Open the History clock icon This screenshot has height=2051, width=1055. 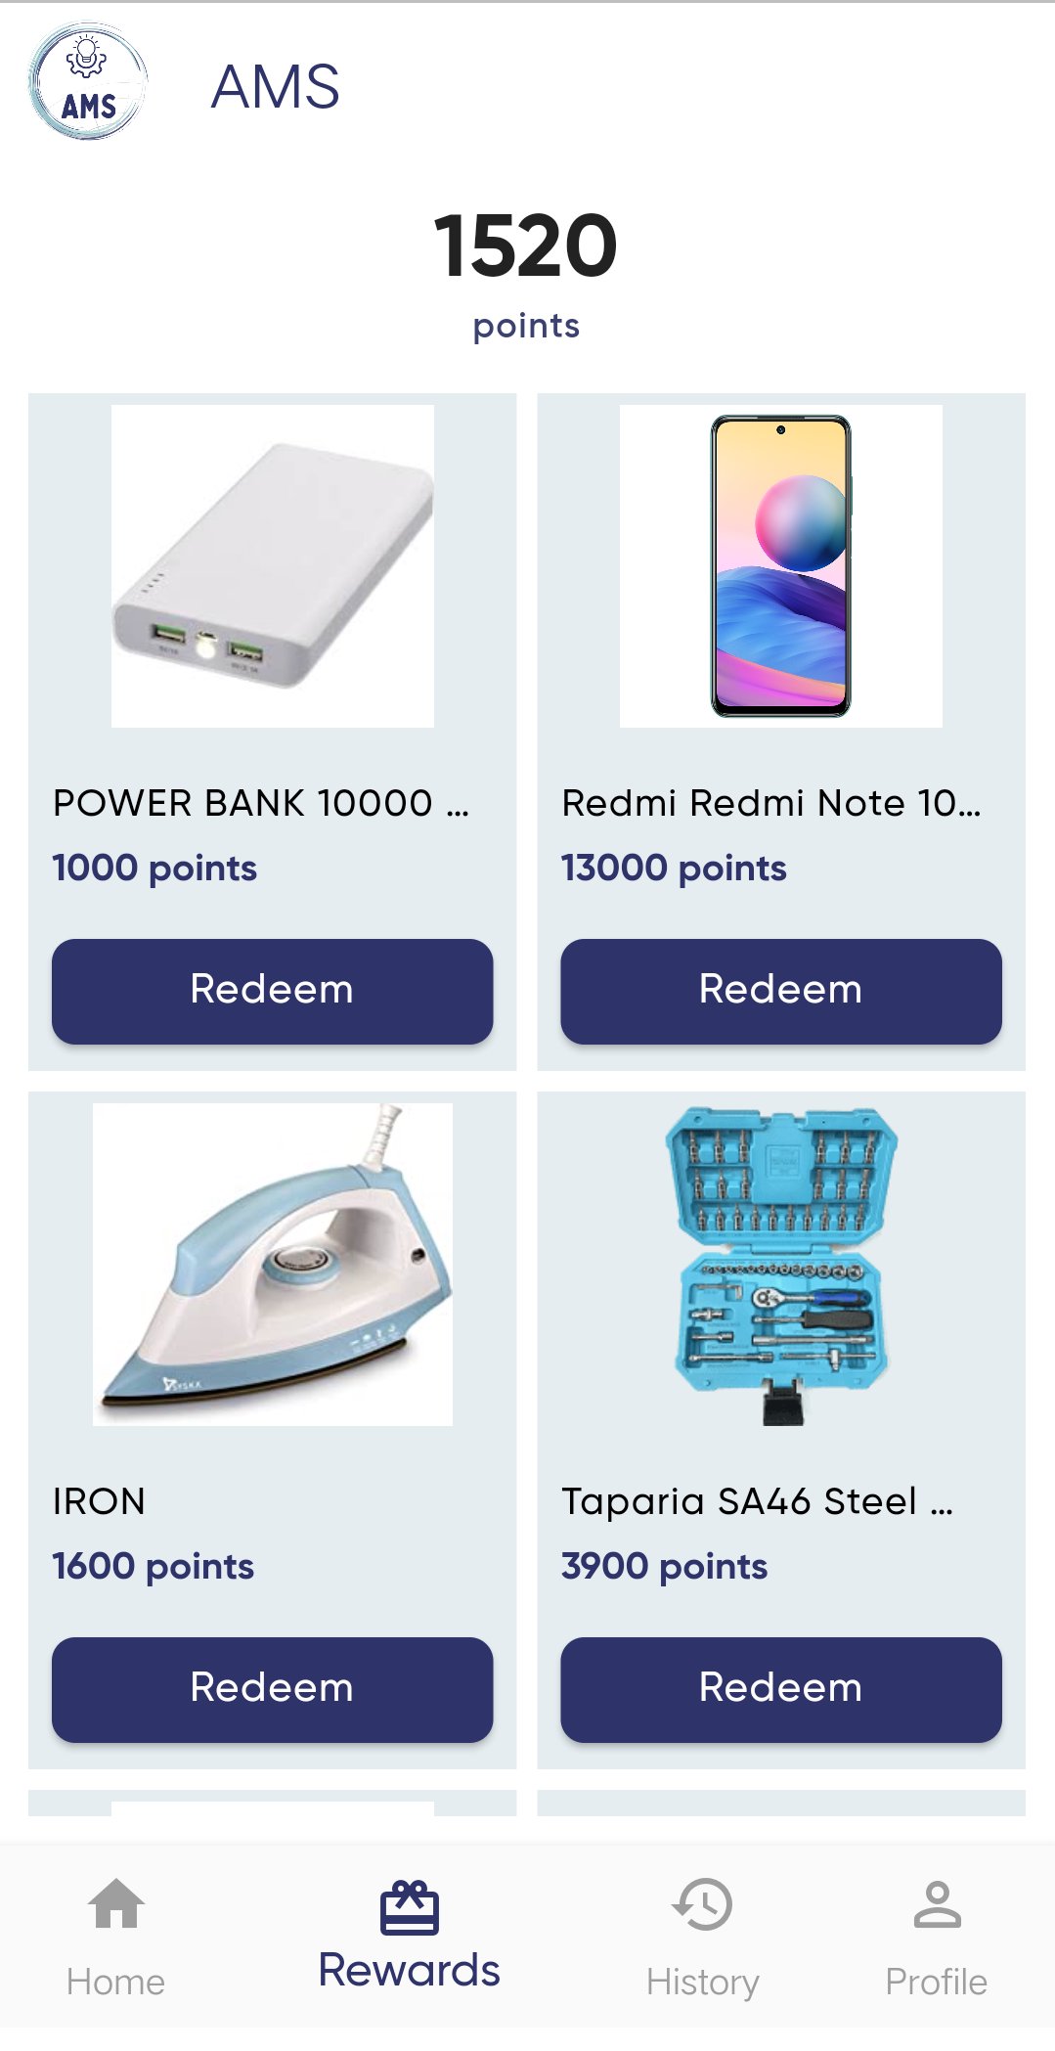[702, 1903]
